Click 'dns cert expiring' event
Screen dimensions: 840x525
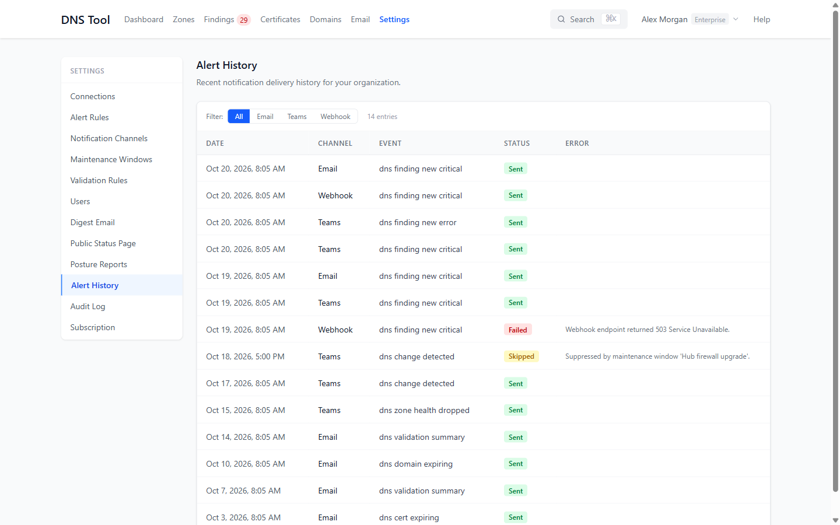click(409, 517)
